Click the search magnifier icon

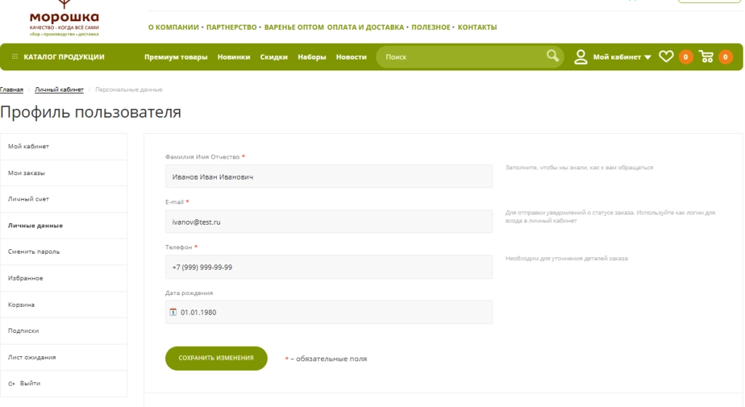pyautogui.click(x=554, y=57)
